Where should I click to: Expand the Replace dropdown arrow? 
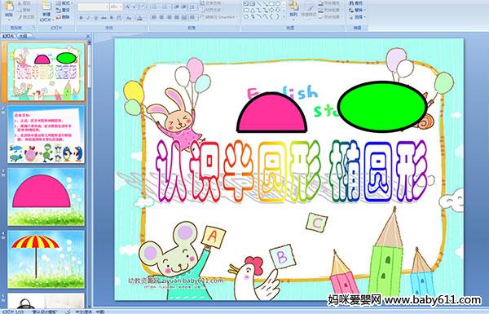click(x=364, y=10)
